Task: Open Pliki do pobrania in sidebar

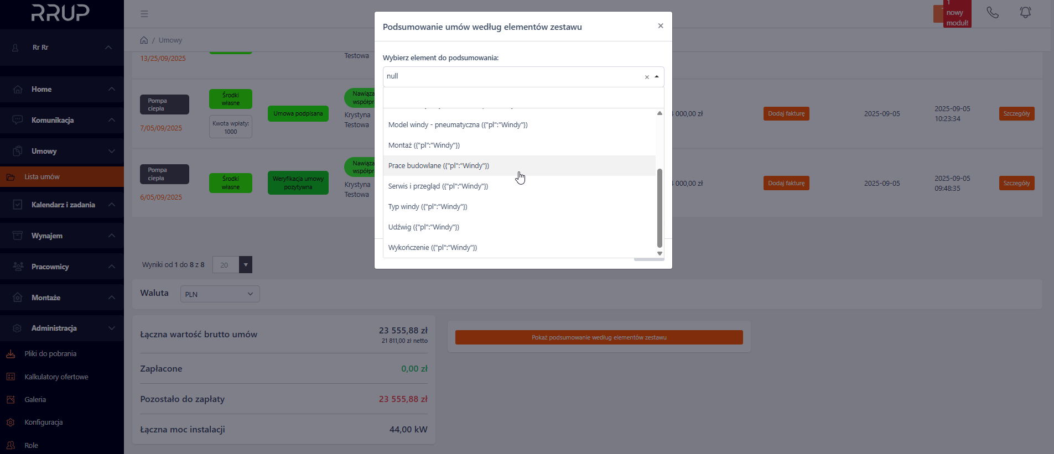Action: click(50, 354)
